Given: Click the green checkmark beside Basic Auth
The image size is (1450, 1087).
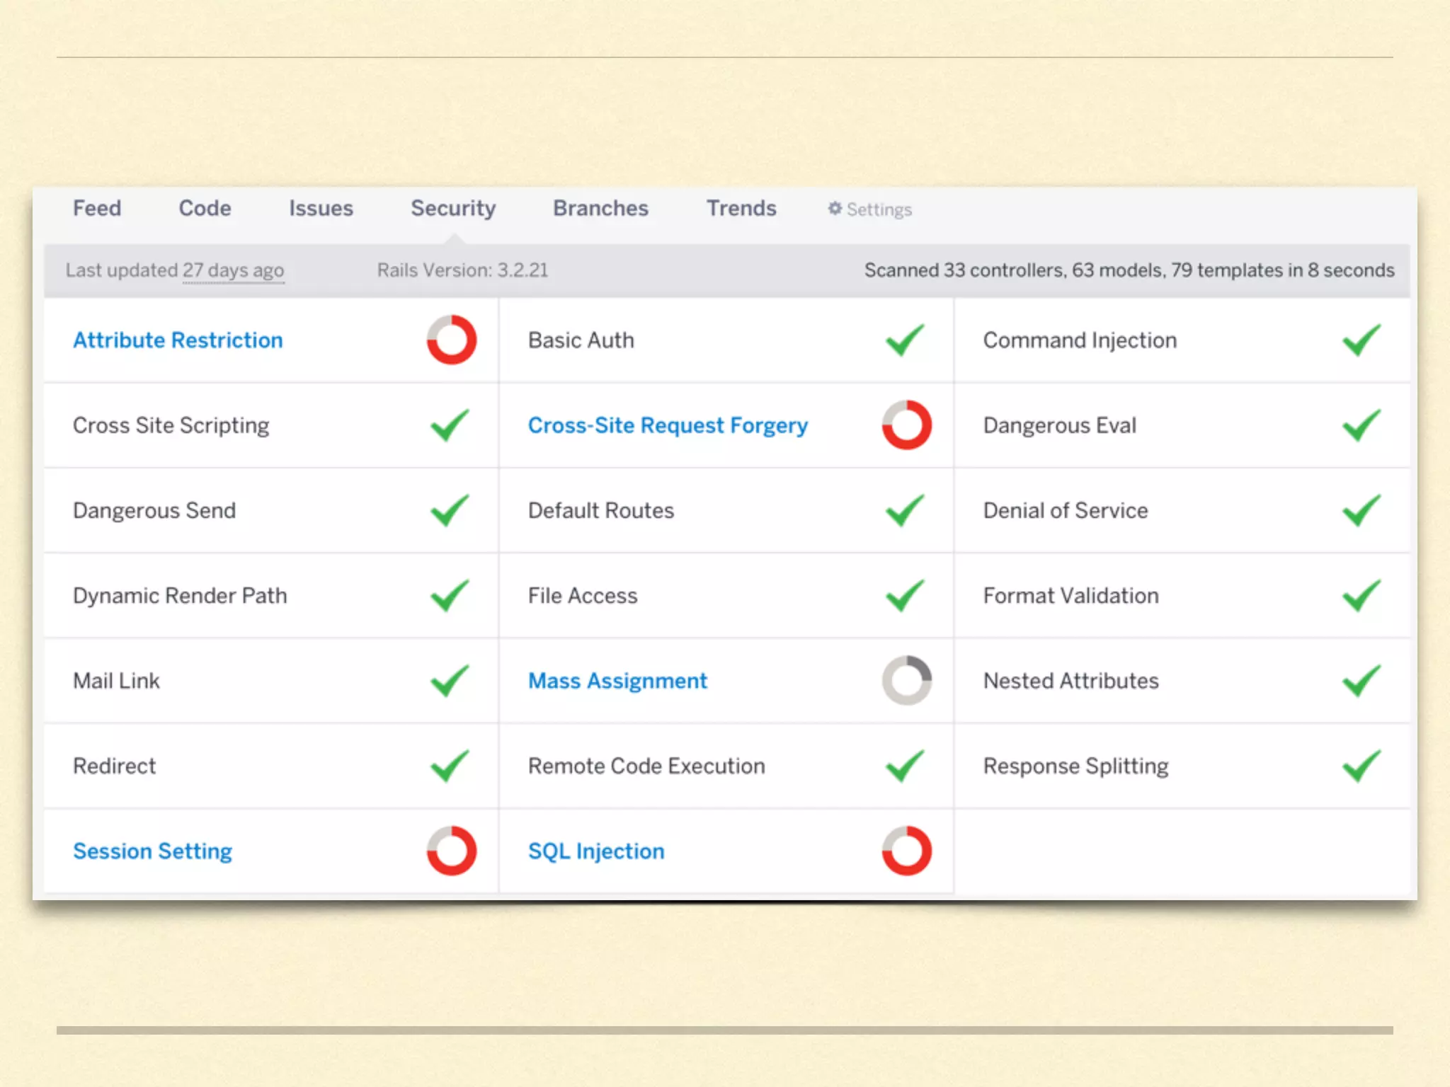Looking at the screenshot, I should 904,340.
